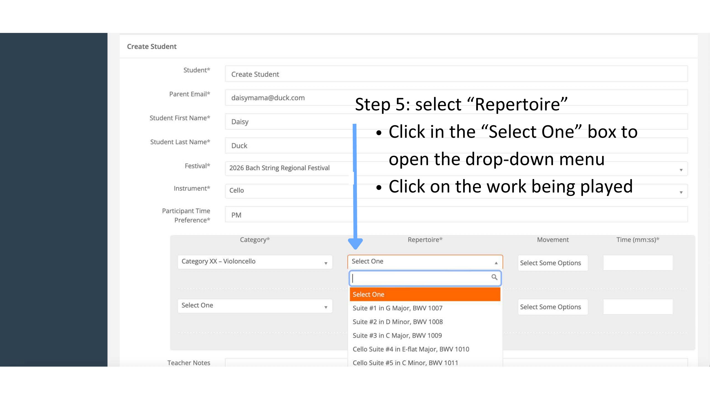This screenshot has width=710, height=399.
Task: Collapse the Repertoire Select One dropdown arrow
Action: tap(496, 263)
